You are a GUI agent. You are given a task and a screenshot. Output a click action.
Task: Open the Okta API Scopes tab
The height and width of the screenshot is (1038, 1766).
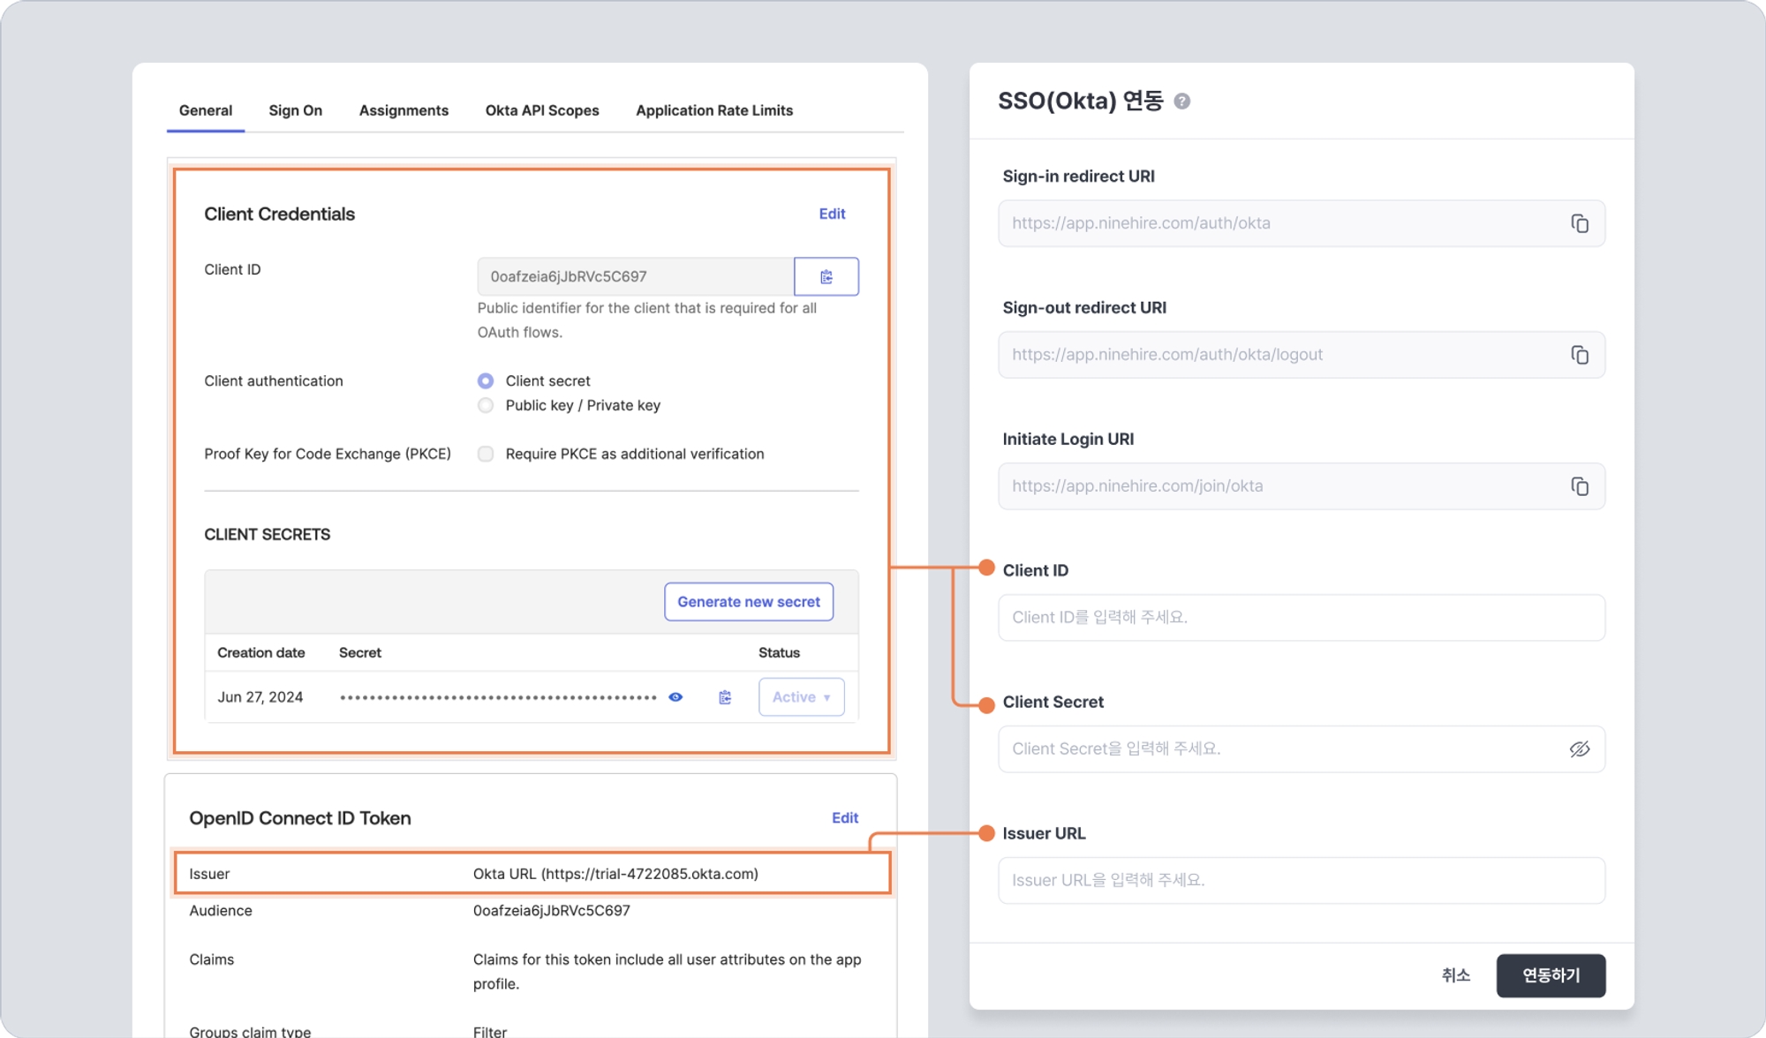click(541, 110)
